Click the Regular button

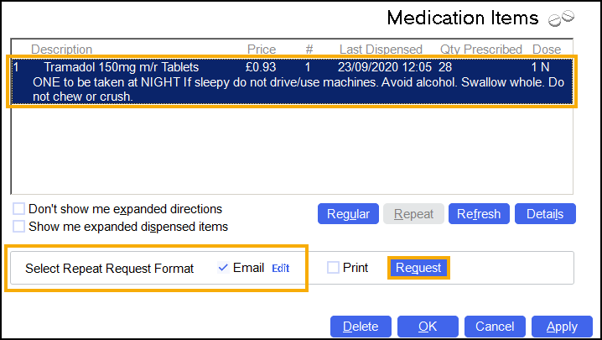point(348,214)
